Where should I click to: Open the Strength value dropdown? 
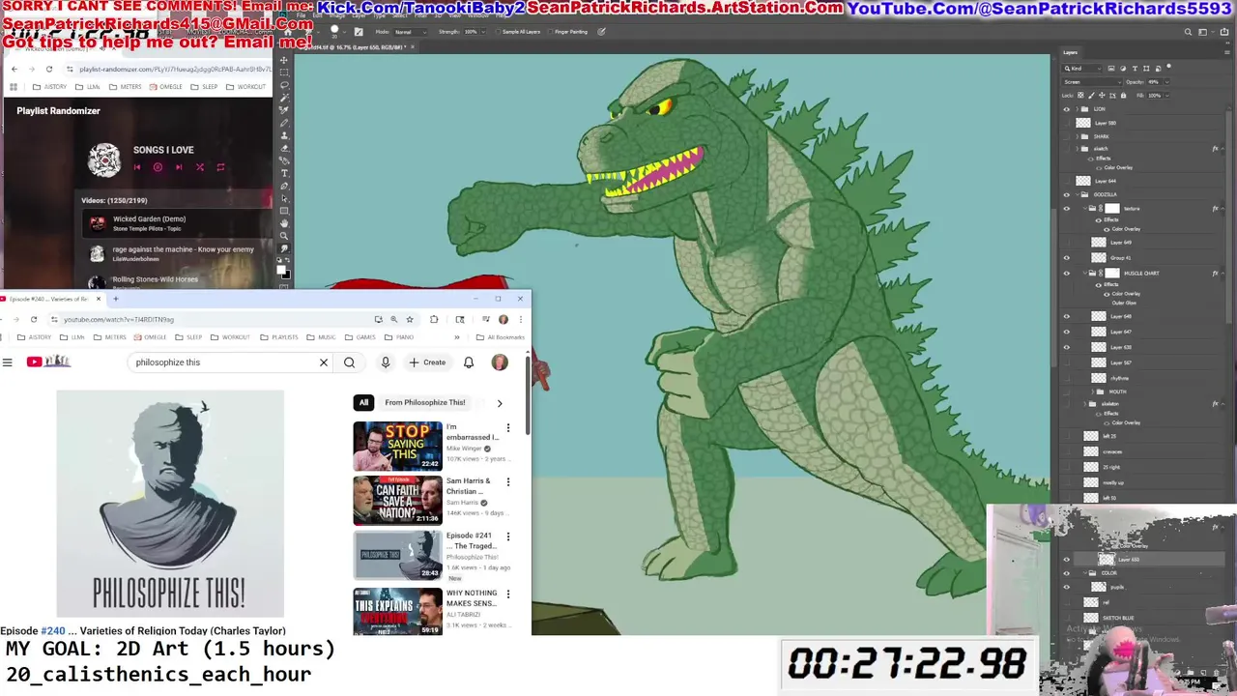point(483,32)
